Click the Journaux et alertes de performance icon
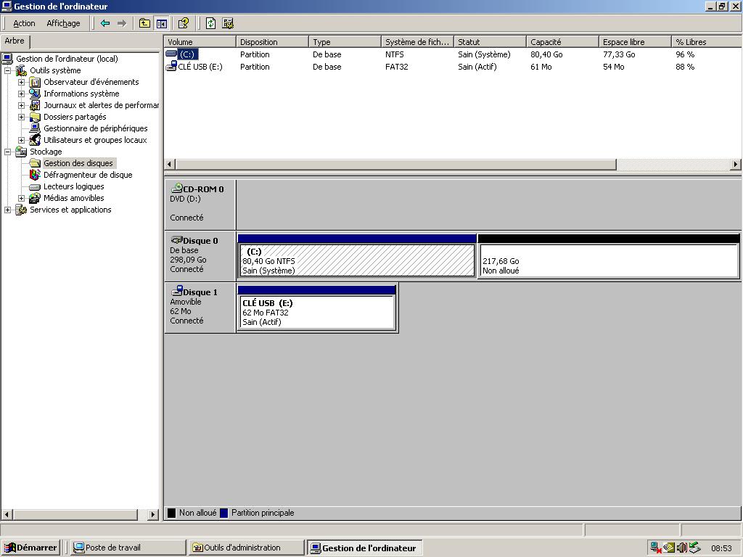This screenshot has width=743, height=557. (x=35, y=105)
